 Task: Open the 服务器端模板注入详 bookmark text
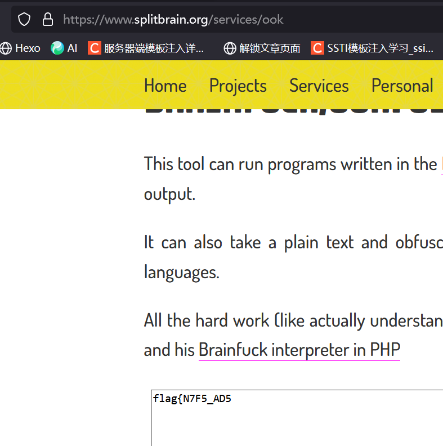(154, 48)
